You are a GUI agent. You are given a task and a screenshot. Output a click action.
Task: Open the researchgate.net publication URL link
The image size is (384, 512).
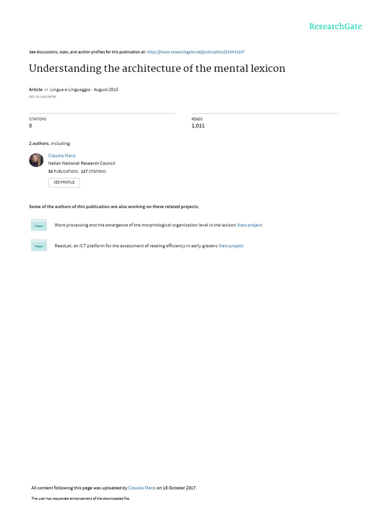click(x=195, y=52)
